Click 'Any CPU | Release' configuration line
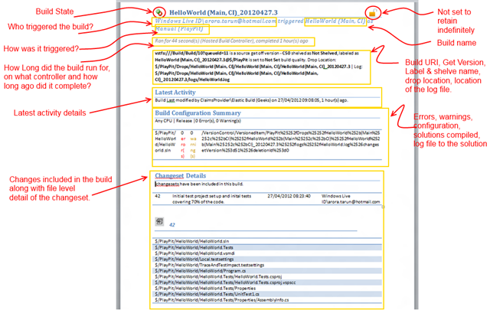The height and width of the screenshot is (310, 490). [x=198, y=121]
